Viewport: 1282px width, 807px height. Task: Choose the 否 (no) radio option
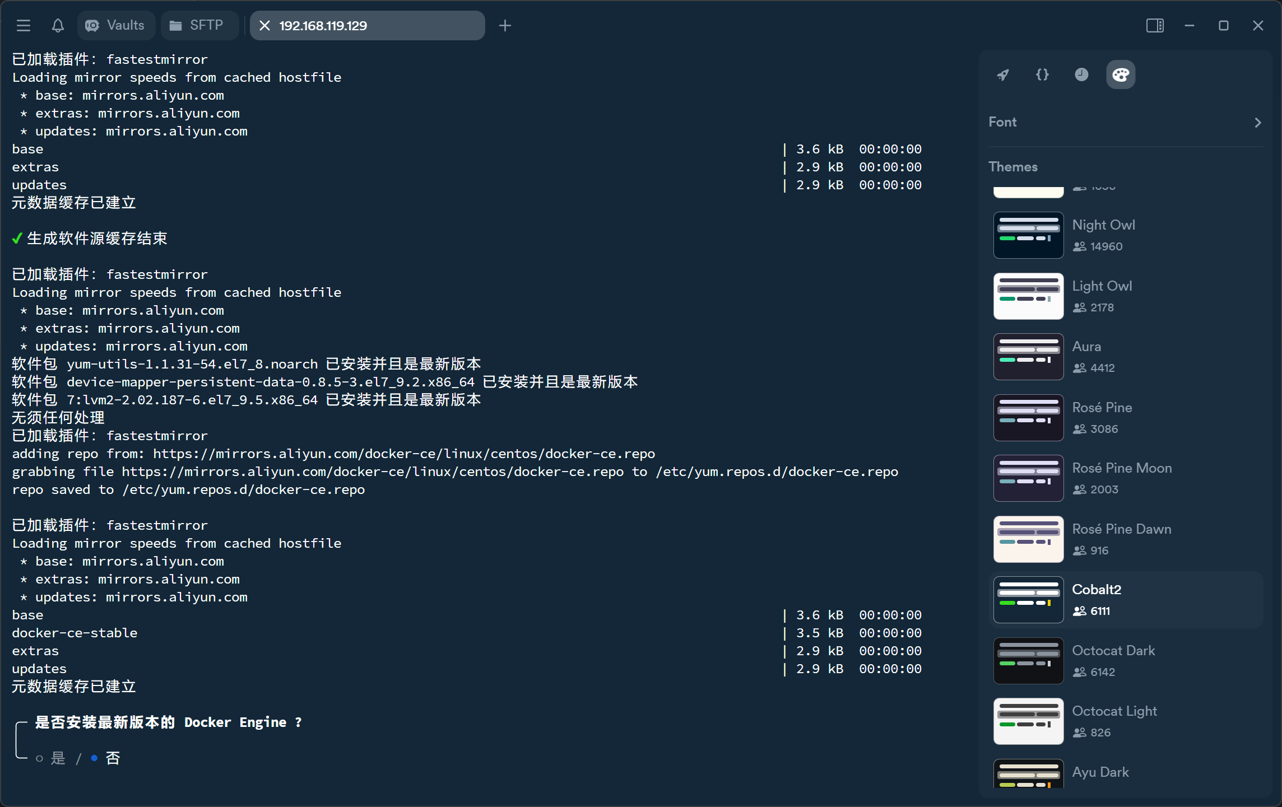point(105,758)
